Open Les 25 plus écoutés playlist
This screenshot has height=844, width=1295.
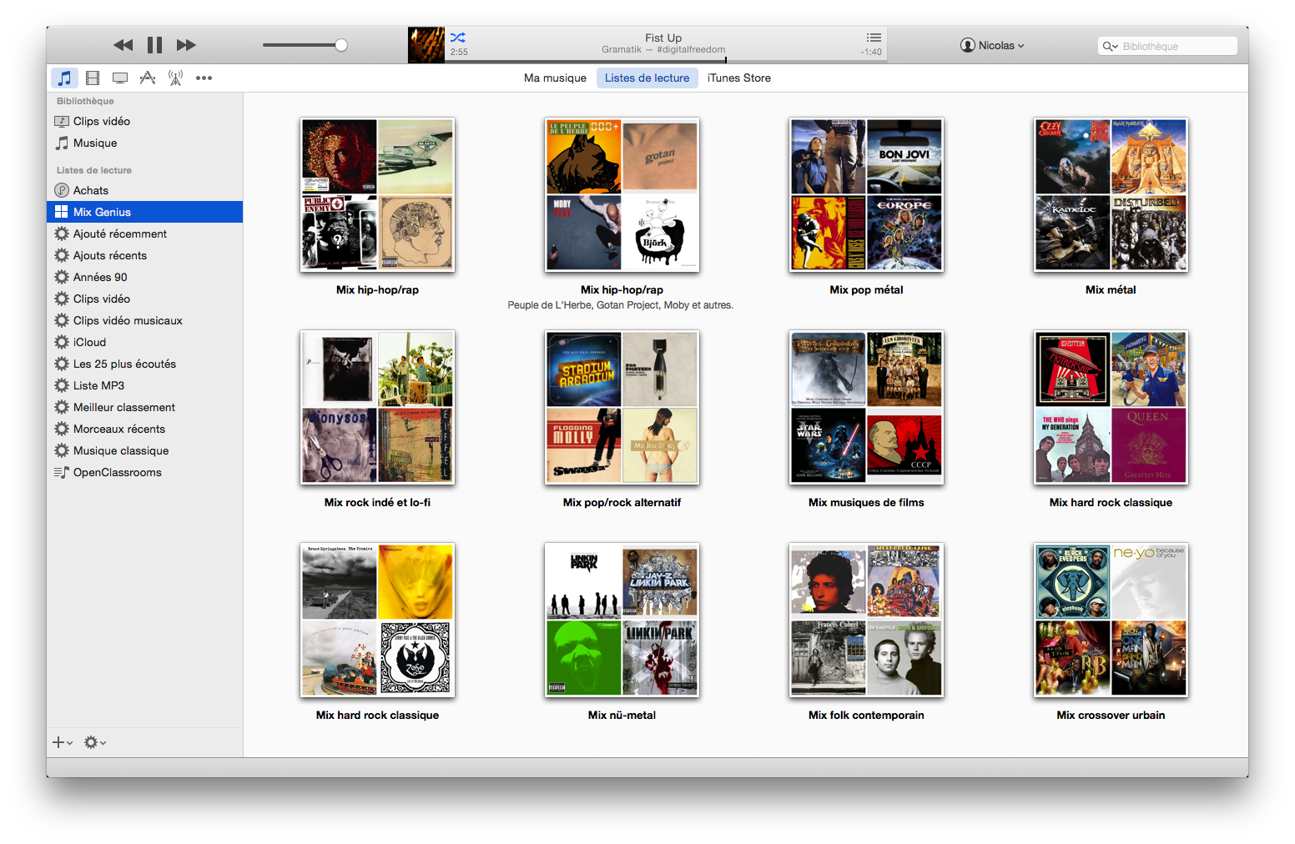(x=145, y=364)
